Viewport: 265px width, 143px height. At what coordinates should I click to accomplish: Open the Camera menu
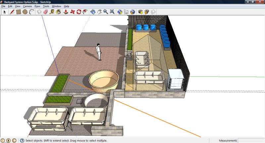[x=27, y=6]
